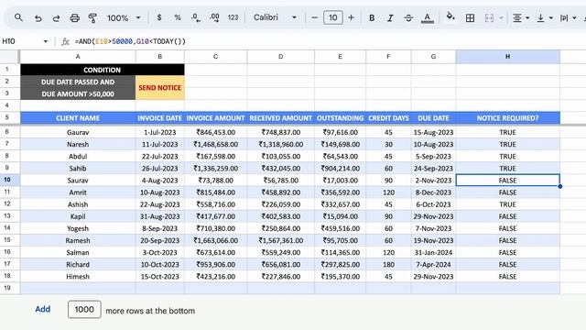Select Amrit's credit days 120
Screen dimensions: 586x330
388,192
